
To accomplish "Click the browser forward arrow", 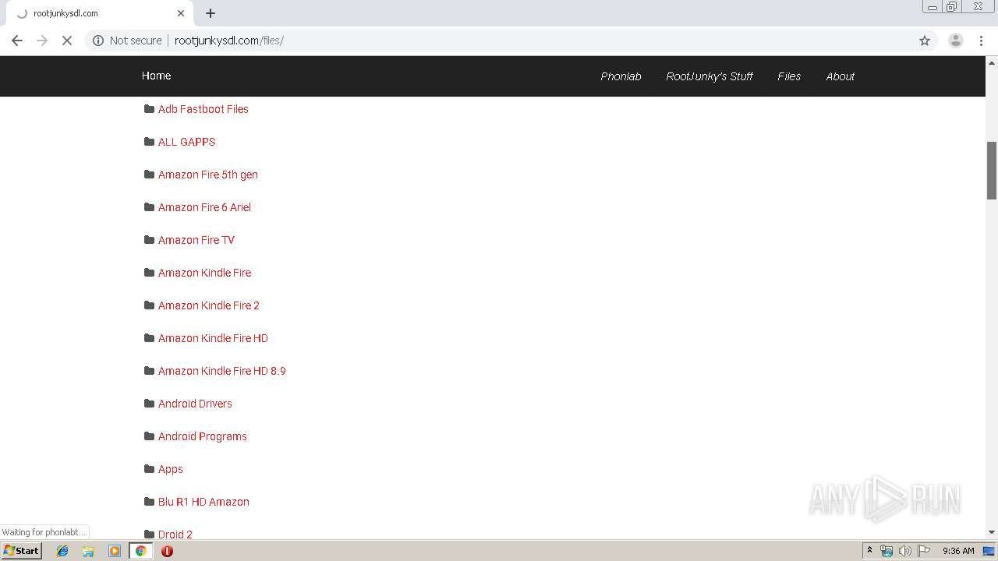I will [x=42, y=41].
